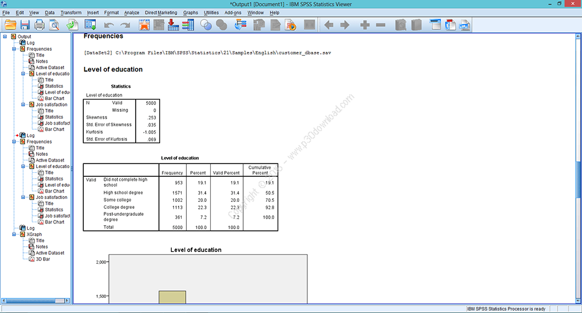Image resolution: width=582 pixels, height=313 pixels.
Task: Click the 'College degree' row label
Action: [119, 207]
